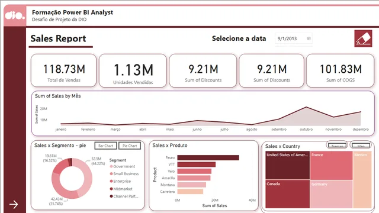
Task: Click the 9/1/2013 date input field
Action: tap(294, 38)
